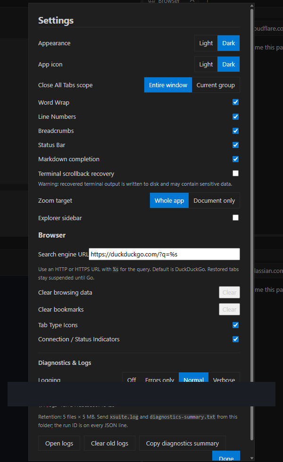Set Logging level to Errors only

pyautogui.click(x=159, y=378)
